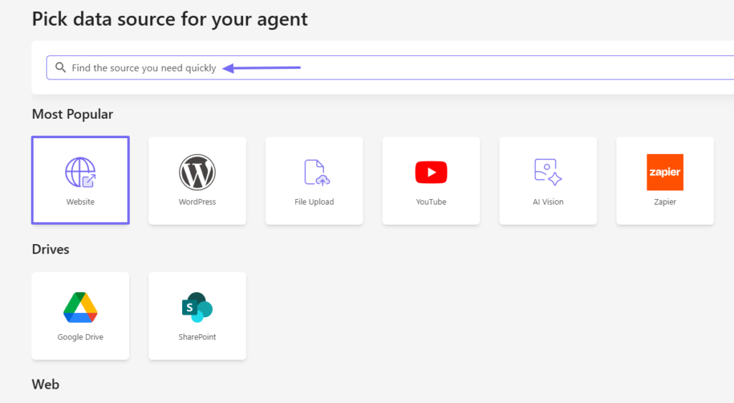Screen dimensions: 734x403
Task: Focus the 'Find the source you need quickly' field
Action: click(x=390, y=67)
